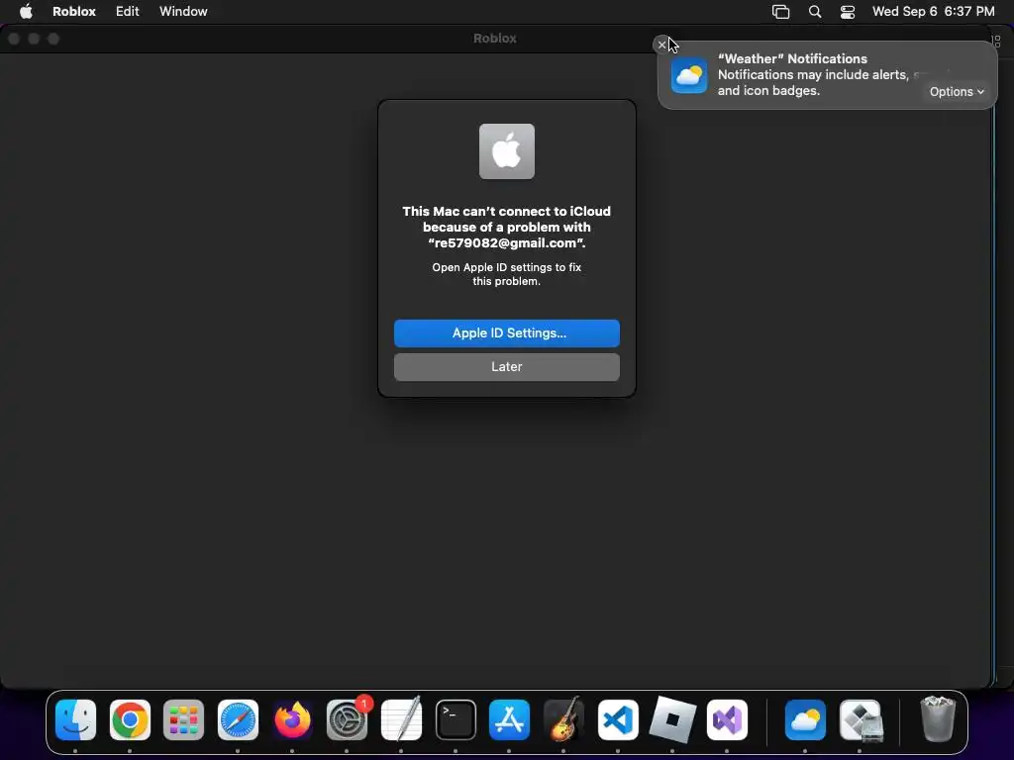Open the Edit menu
Screen dimensions: 1014x760
(x=128, y=11)
